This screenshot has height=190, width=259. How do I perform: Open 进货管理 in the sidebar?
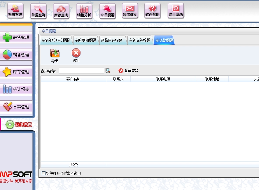point(16,38)
